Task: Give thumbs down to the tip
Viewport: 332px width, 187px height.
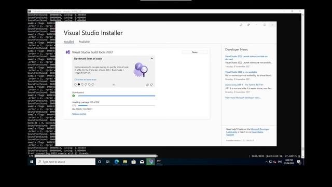Action: click(x=151, y=85)
